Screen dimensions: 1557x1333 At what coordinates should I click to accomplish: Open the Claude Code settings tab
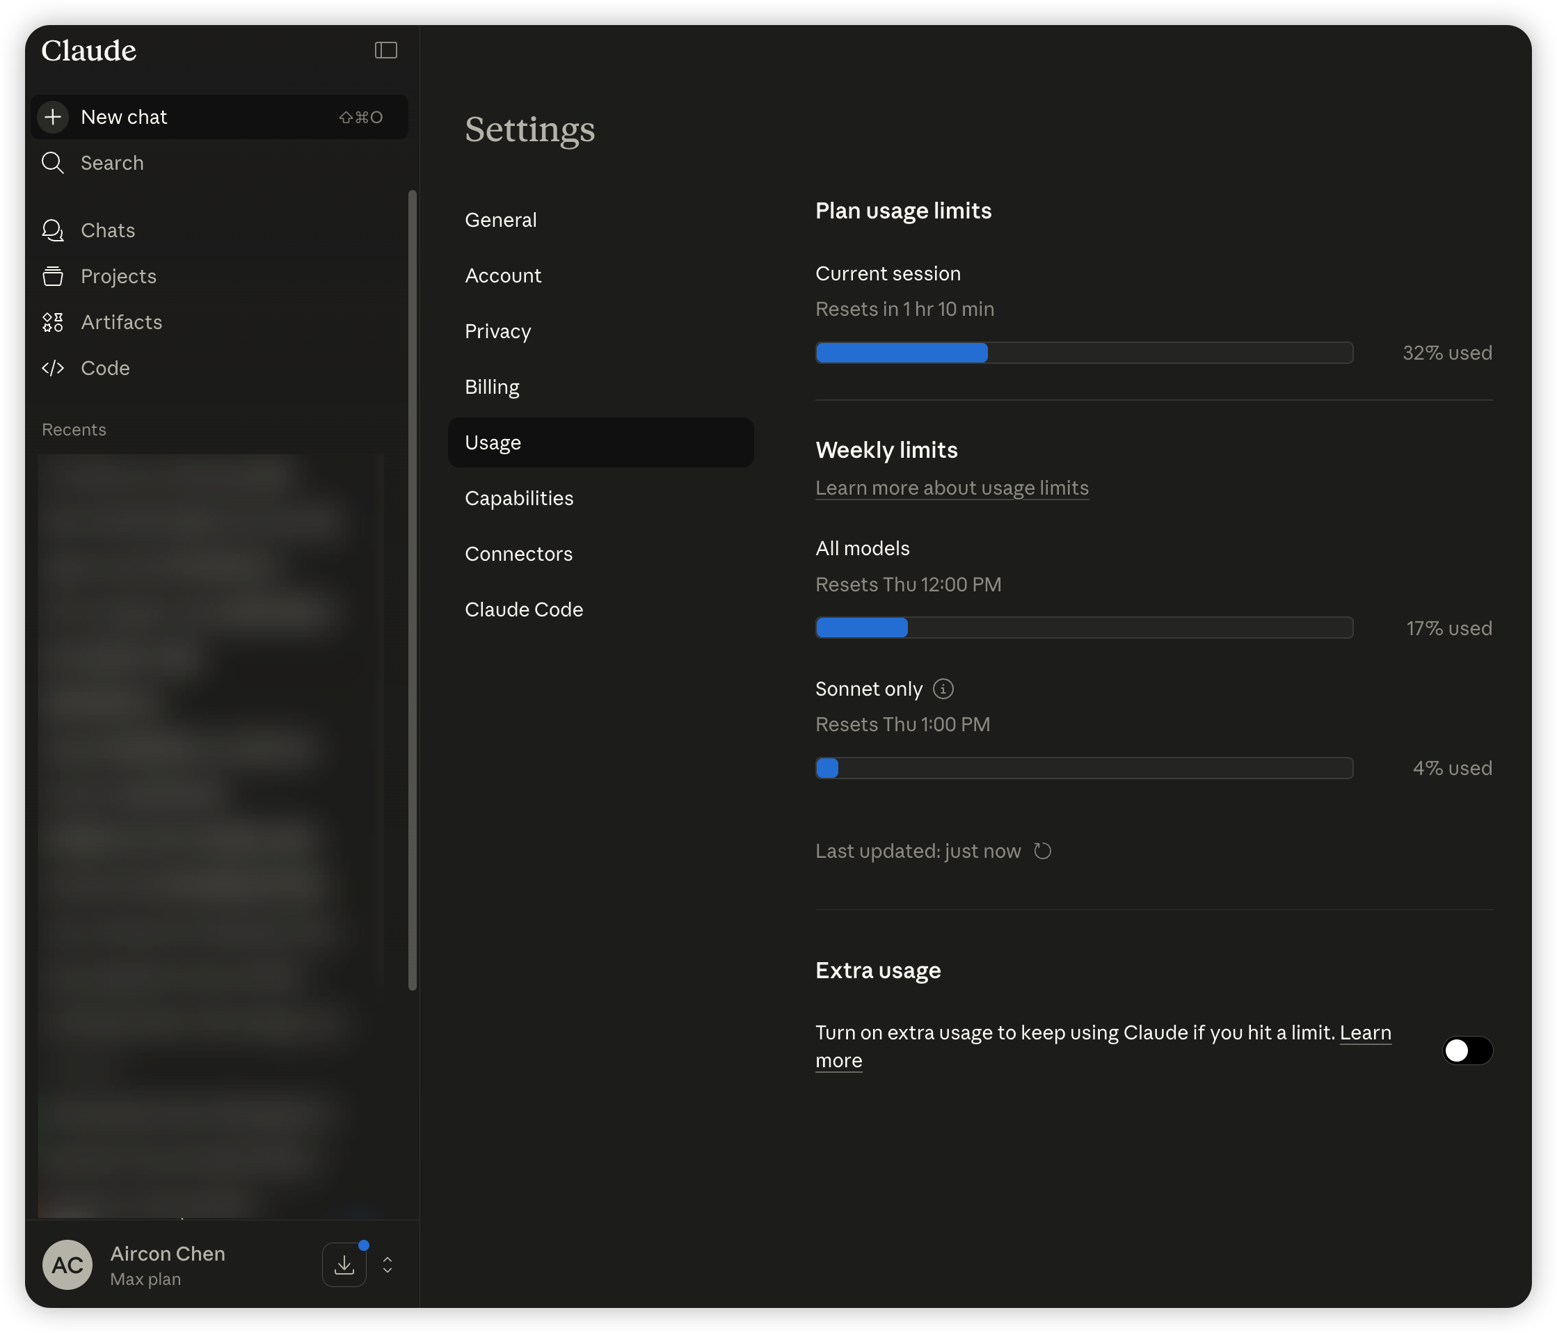[x=524, y=609]
